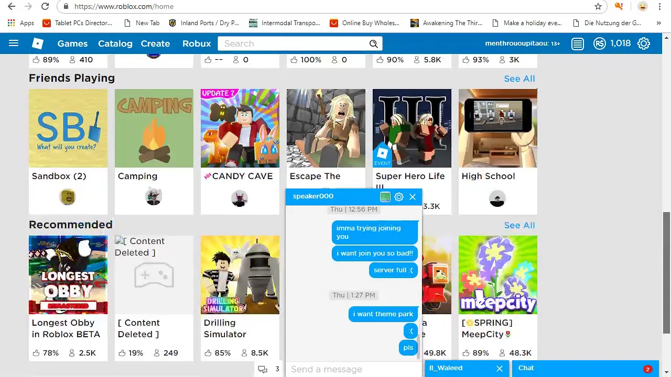Bookmark this page with star icon
Viewport: 671px width, 377px height.
[598, 6]
